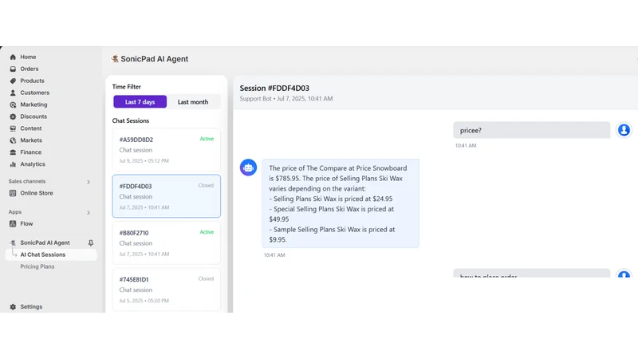This screenshot has width=638, height=359.
Task: Click 'Jul 5, 2025 • 05:20 PM' timestamp
Action: pyautogui.click(x=144, y=301)
